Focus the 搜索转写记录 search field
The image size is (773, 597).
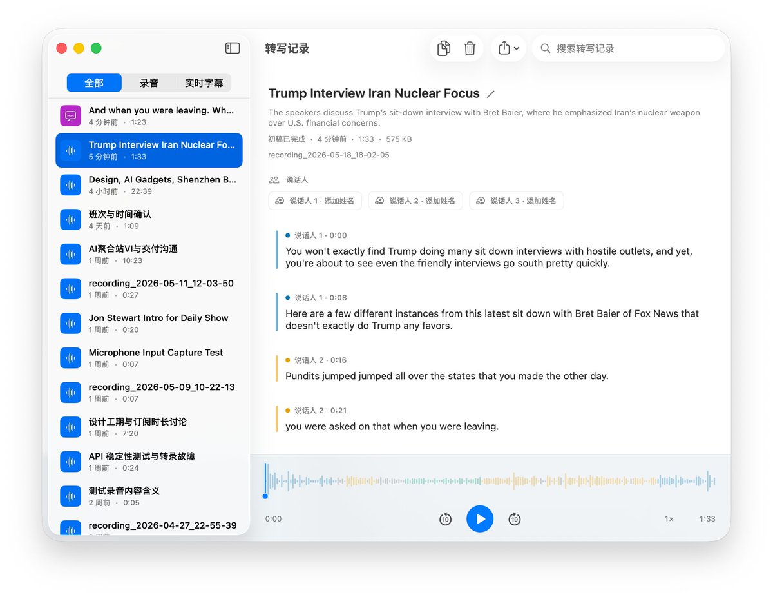628,48
